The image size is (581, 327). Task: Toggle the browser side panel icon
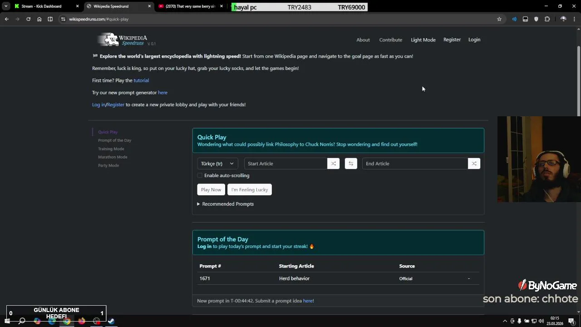50,19
